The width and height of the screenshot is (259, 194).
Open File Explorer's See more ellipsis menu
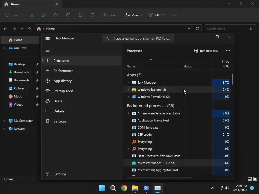coord(175,15)
